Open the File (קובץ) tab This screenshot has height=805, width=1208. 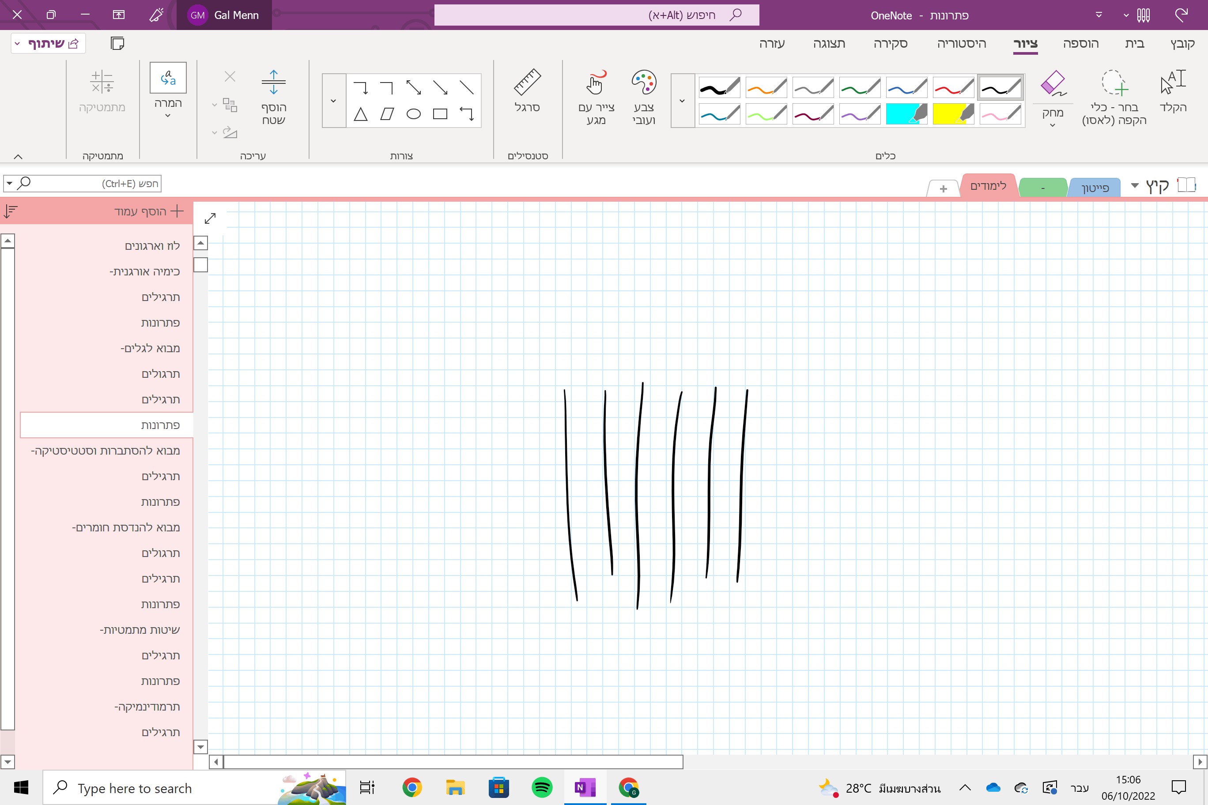1182,44
